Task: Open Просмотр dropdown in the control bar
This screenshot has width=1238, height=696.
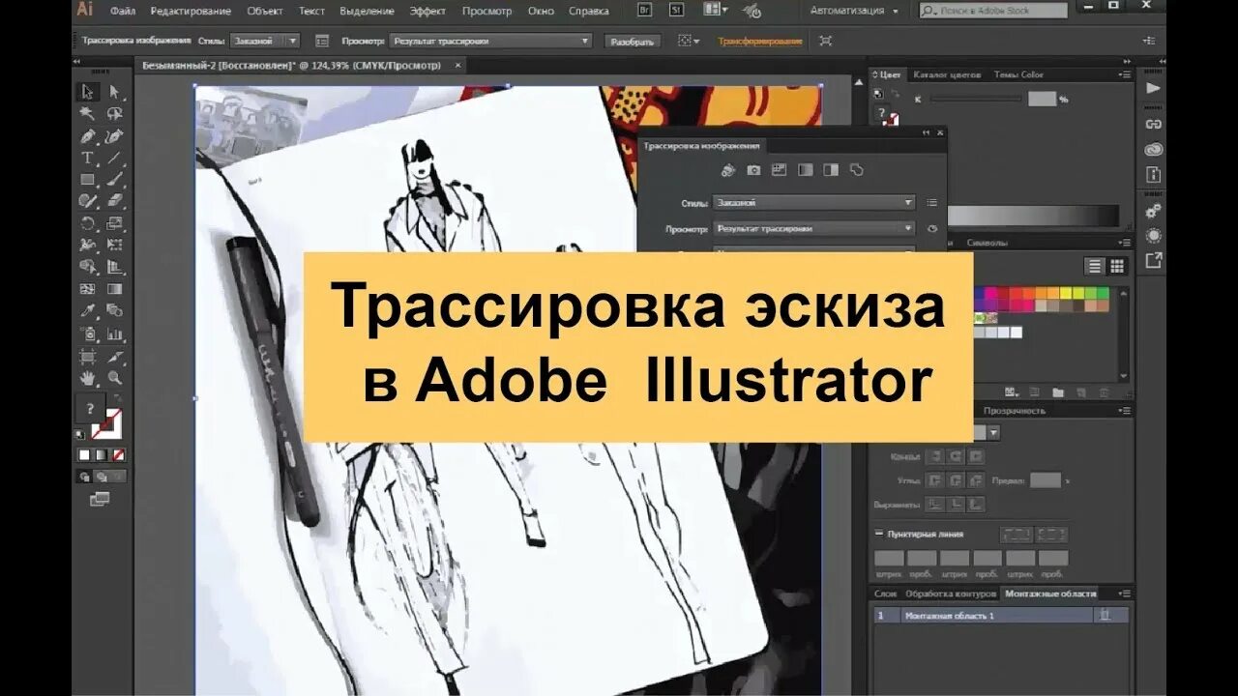Action: (491, 41)
